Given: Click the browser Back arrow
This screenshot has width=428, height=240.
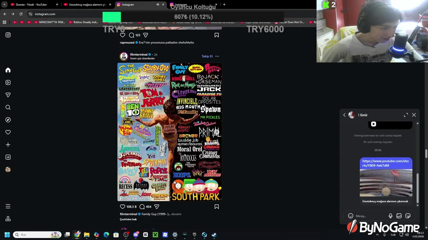Looking at the screenshot, I should [x=5, y=14].
